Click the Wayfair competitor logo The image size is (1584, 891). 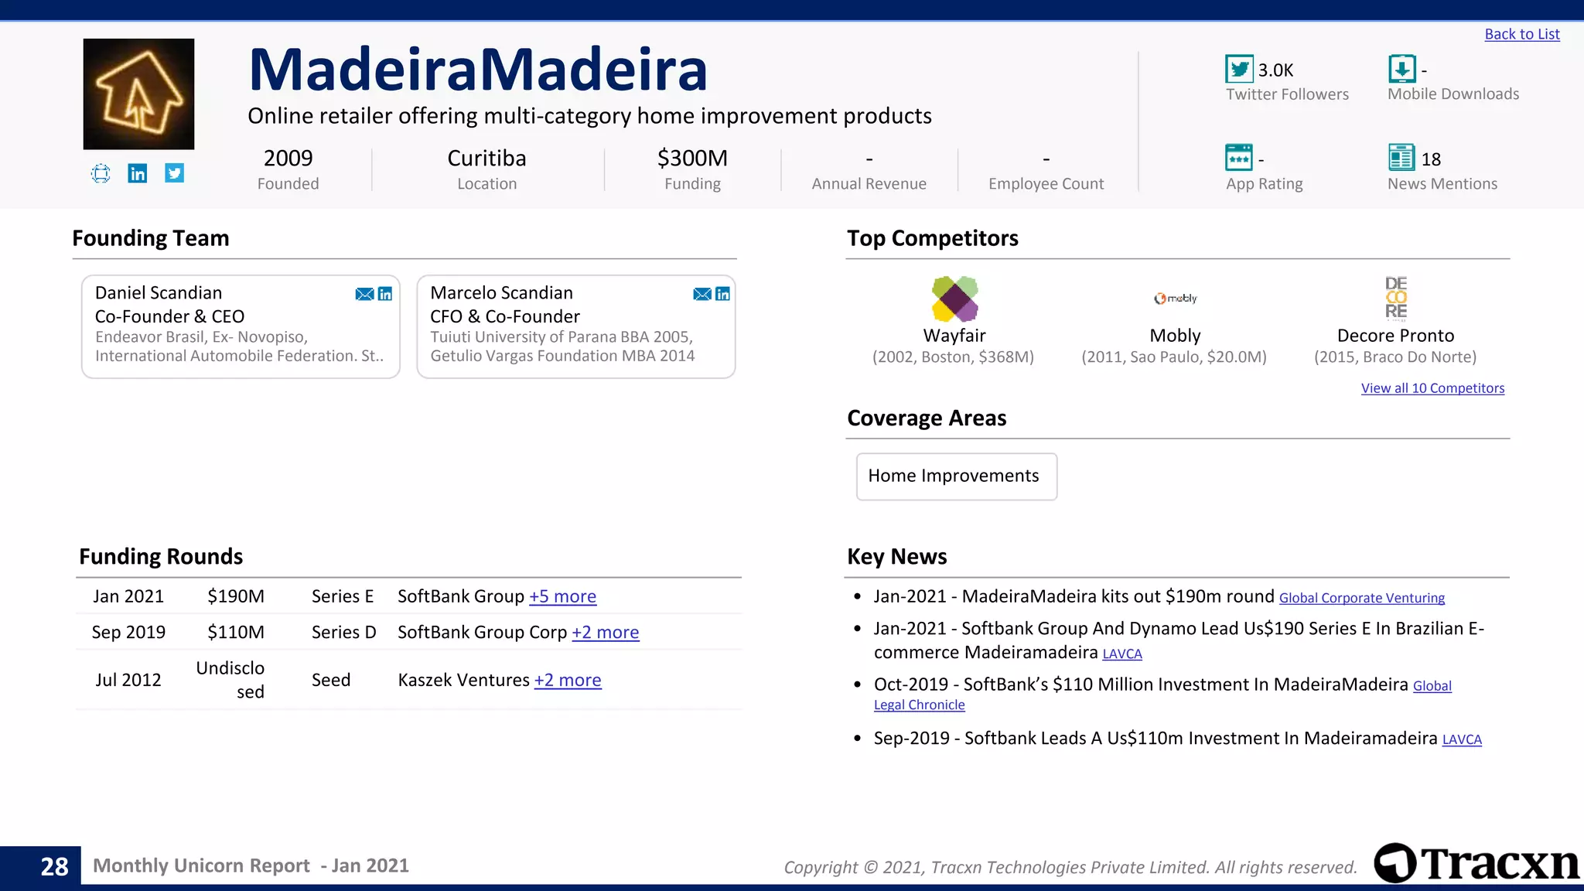(x=954, y=299)
